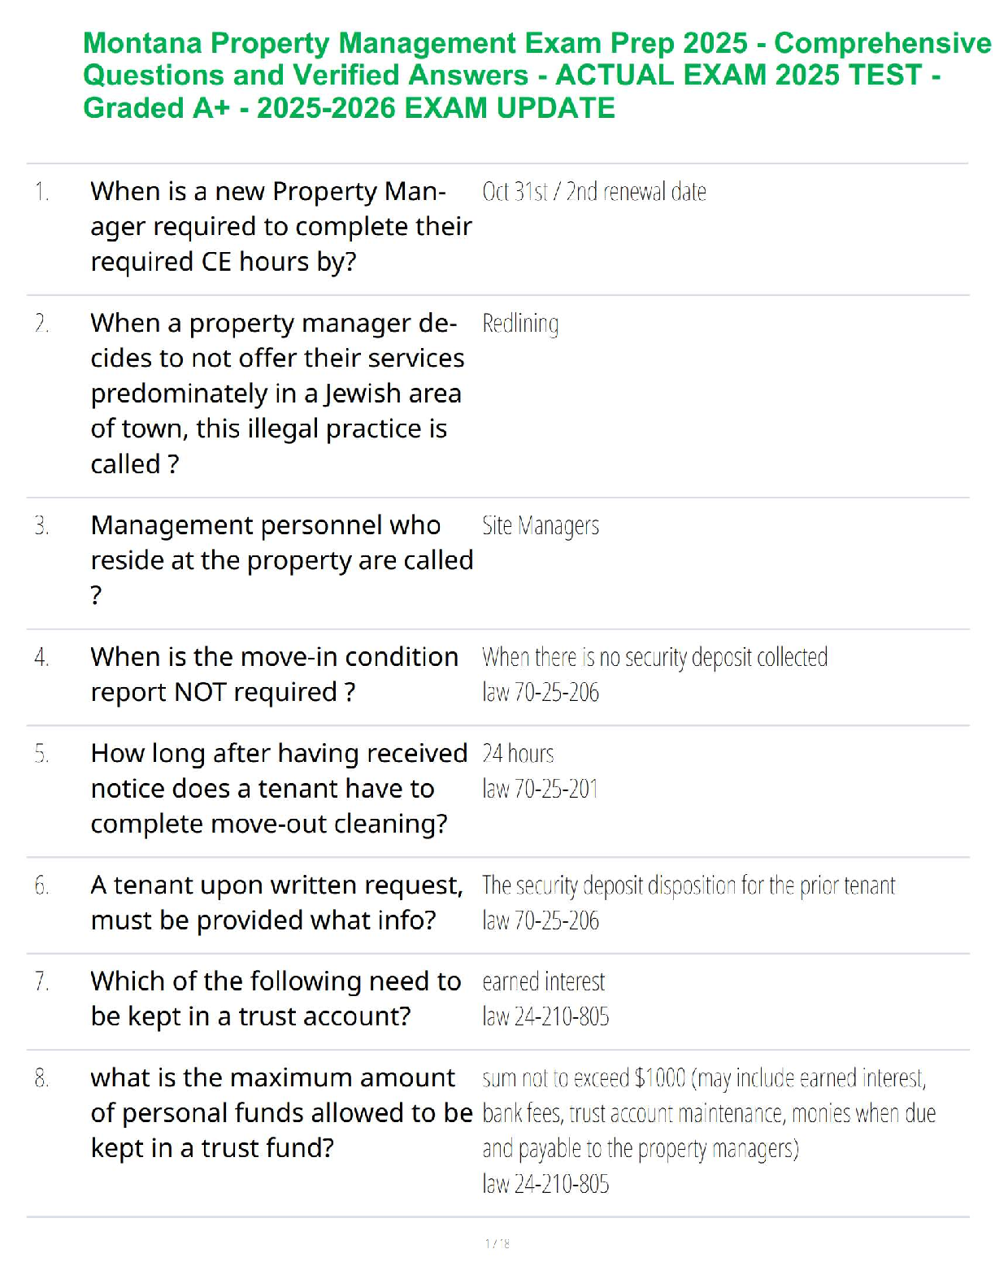Viewport: 995px width, 1288px height.
Task: Click the page number indicator at bottom
Action: coord(497,1243)
